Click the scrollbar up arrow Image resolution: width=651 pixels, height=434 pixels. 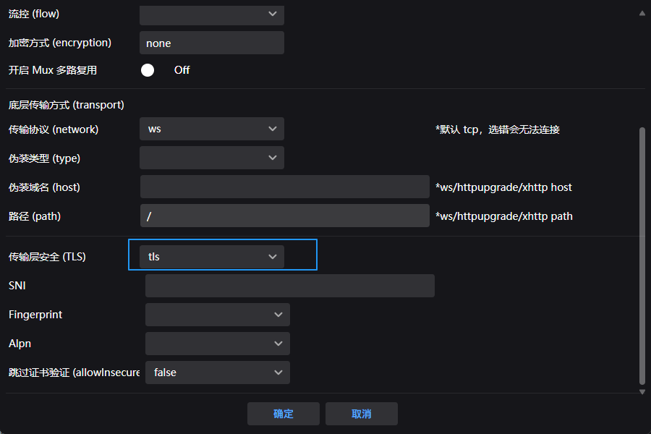[x=642, y=12]
